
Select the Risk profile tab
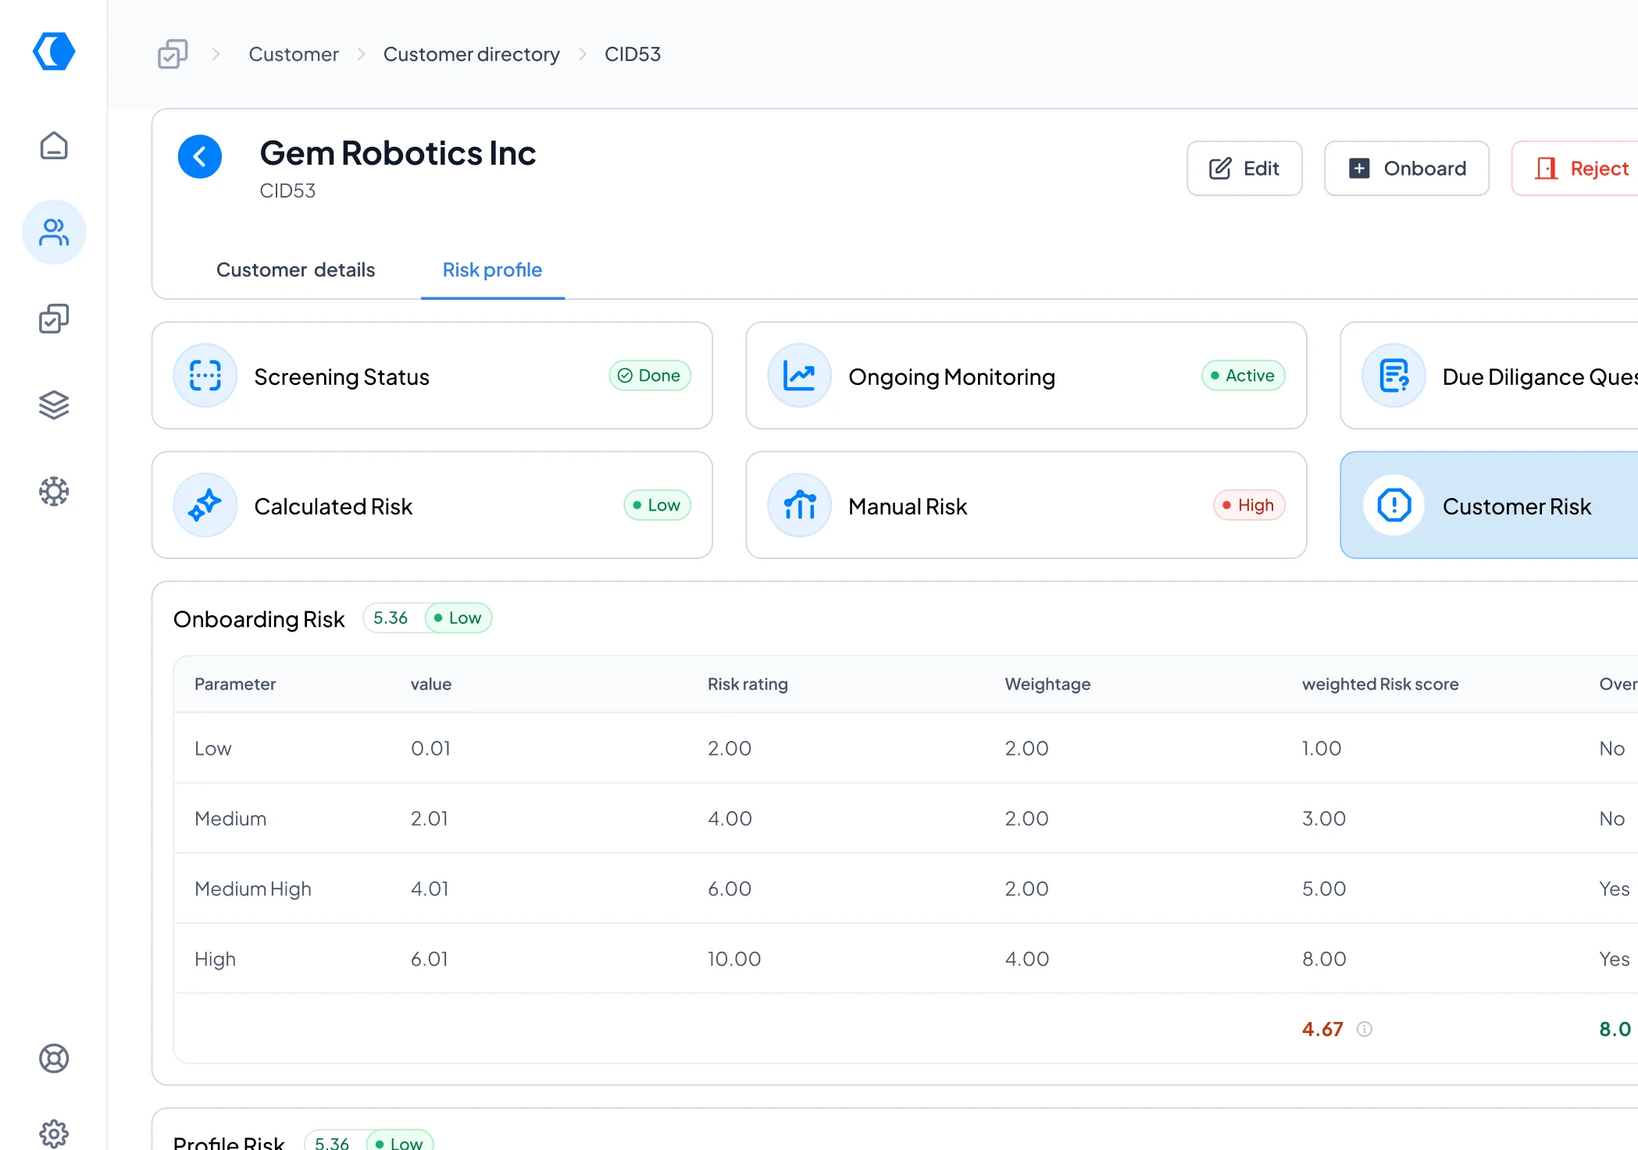pyautogui.click(x=492, y=270)
